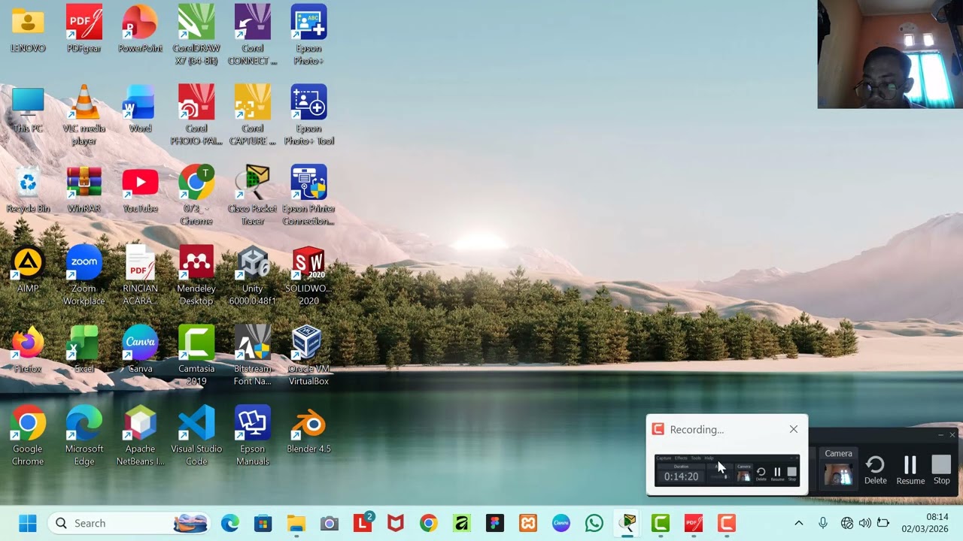Click the Camtasia 2019 desktop shortcut

pos(196,355)
